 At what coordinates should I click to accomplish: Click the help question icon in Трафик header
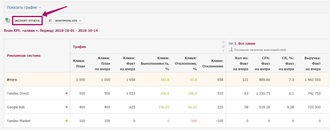pos(223,46)
